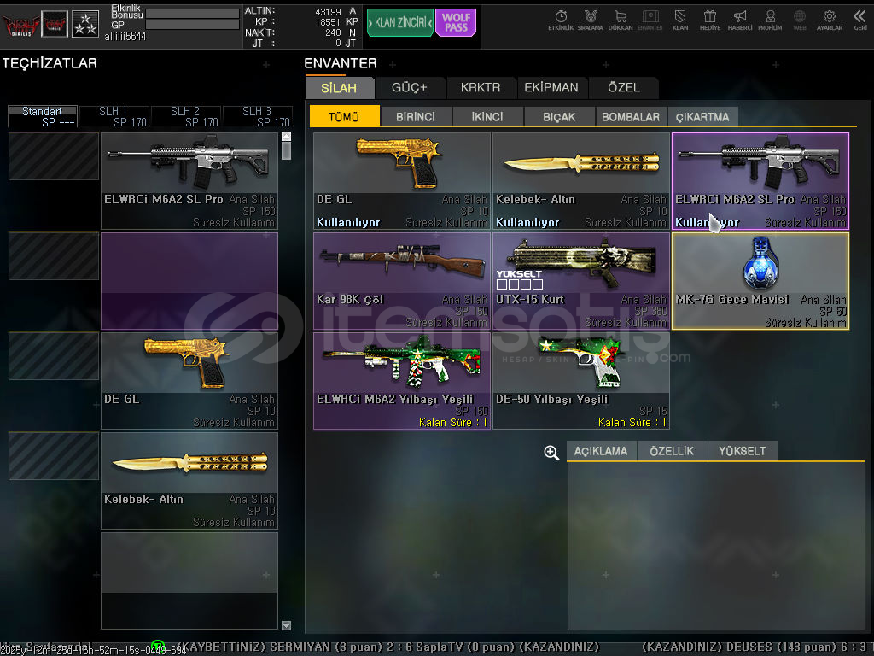Open the Wolf Pass button
Image resolution: width=874 pixels, height=656 pixels.
[x=456, y=23]
